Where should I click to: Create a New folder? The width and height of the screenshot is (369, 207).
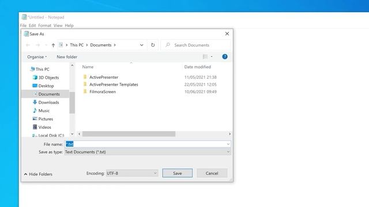coord(67,57)
